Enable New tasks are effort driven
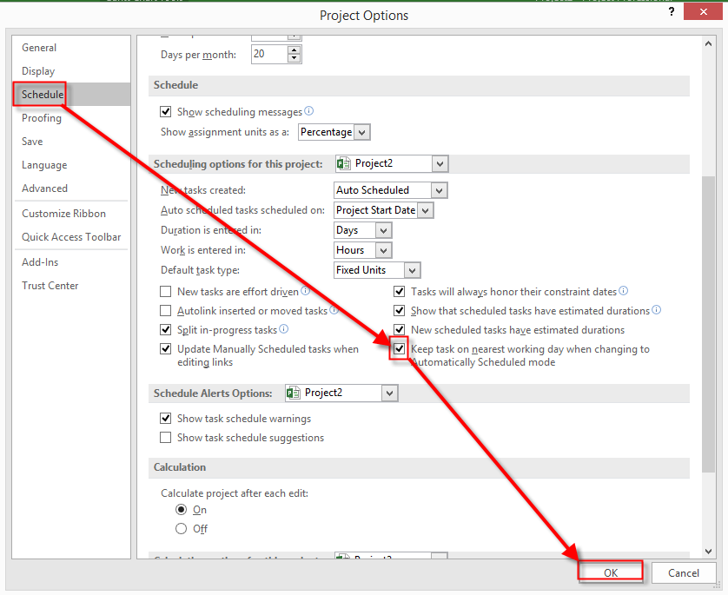 point(166,292)
